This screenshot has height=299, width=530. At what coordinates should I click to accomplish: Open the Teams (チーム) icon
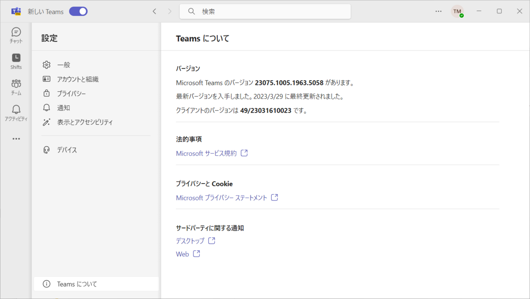coord(16,87)
